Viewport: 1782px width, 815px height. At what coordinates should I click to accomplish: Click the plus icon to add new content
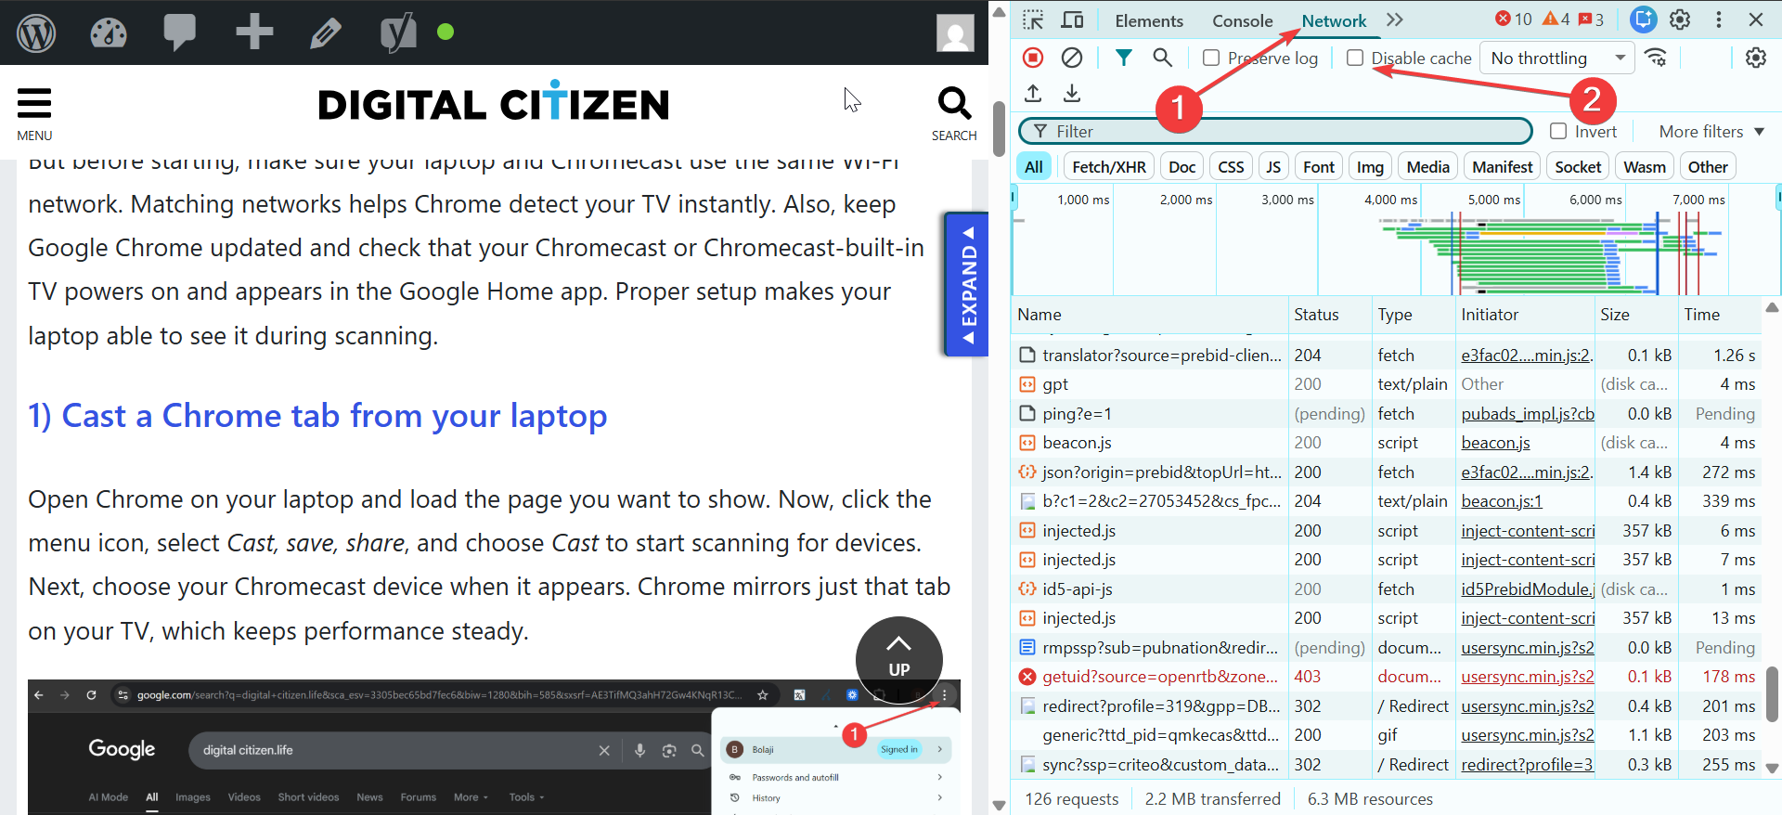[254, 32]
